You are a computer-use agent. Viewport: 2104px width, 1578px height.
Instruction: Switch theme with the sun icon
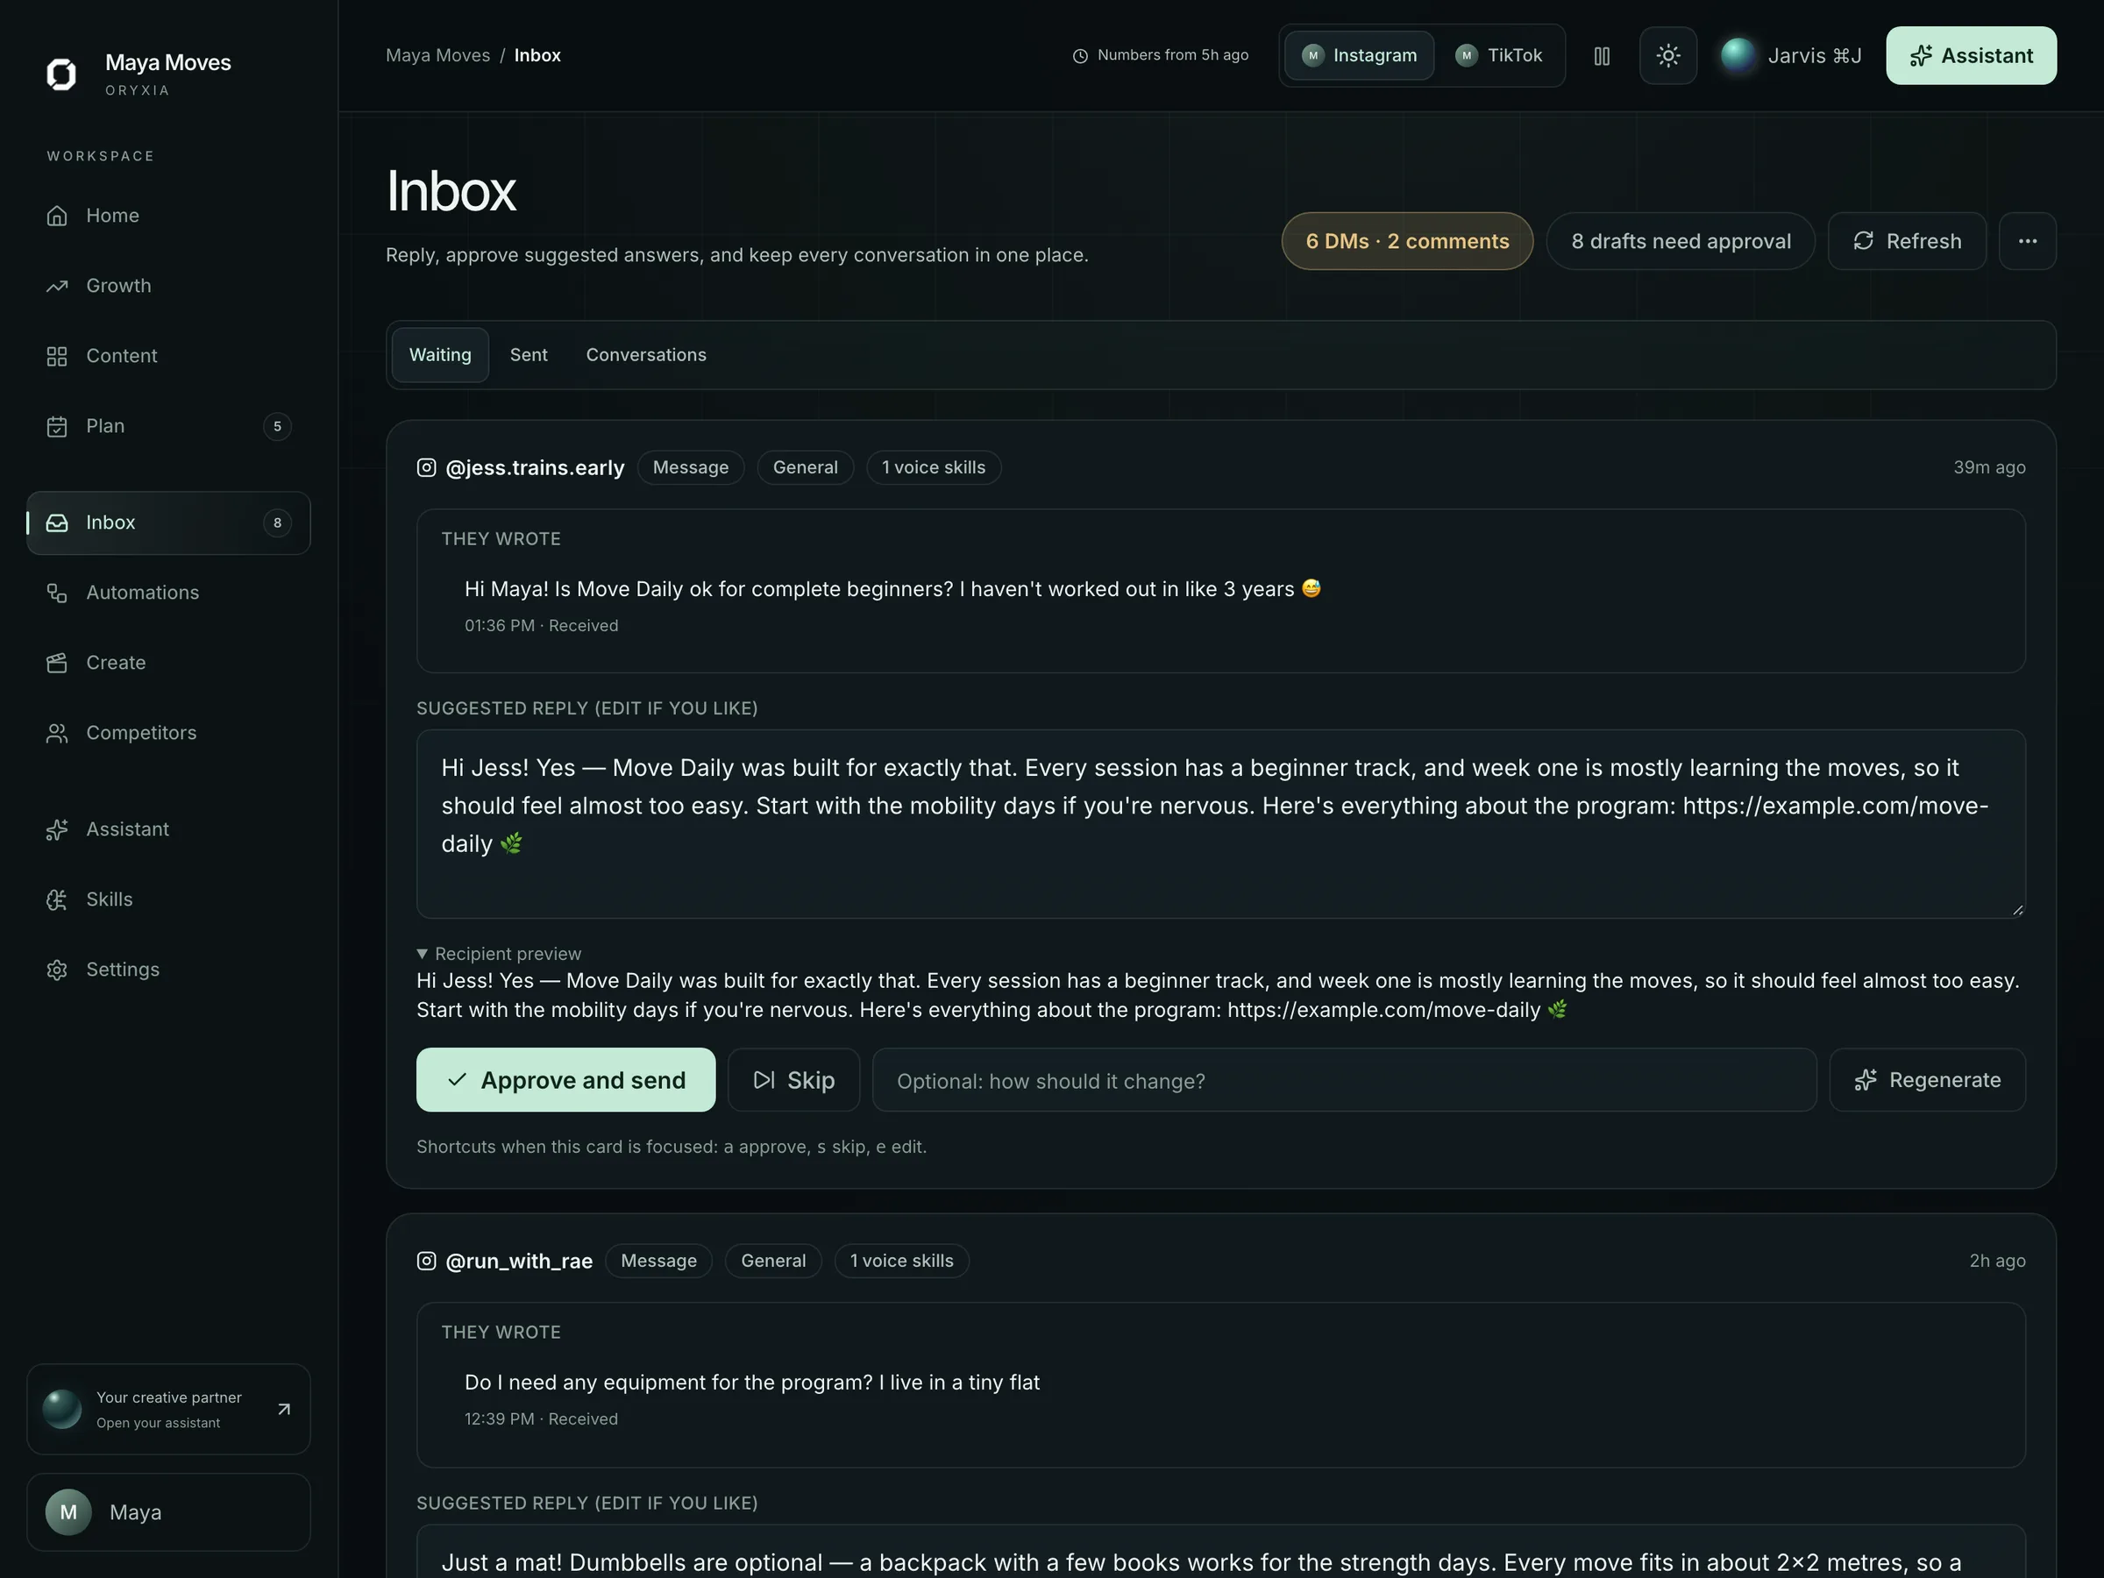[x=1667, y=56]
